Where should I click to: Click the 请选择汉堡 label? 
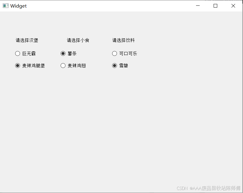click(27, 40)
